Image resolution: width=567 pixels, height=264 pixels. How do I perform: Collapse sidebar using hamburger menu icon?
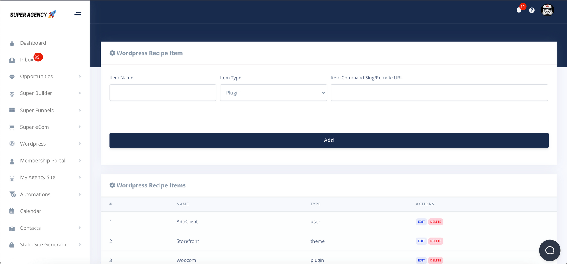coord(78,14)
